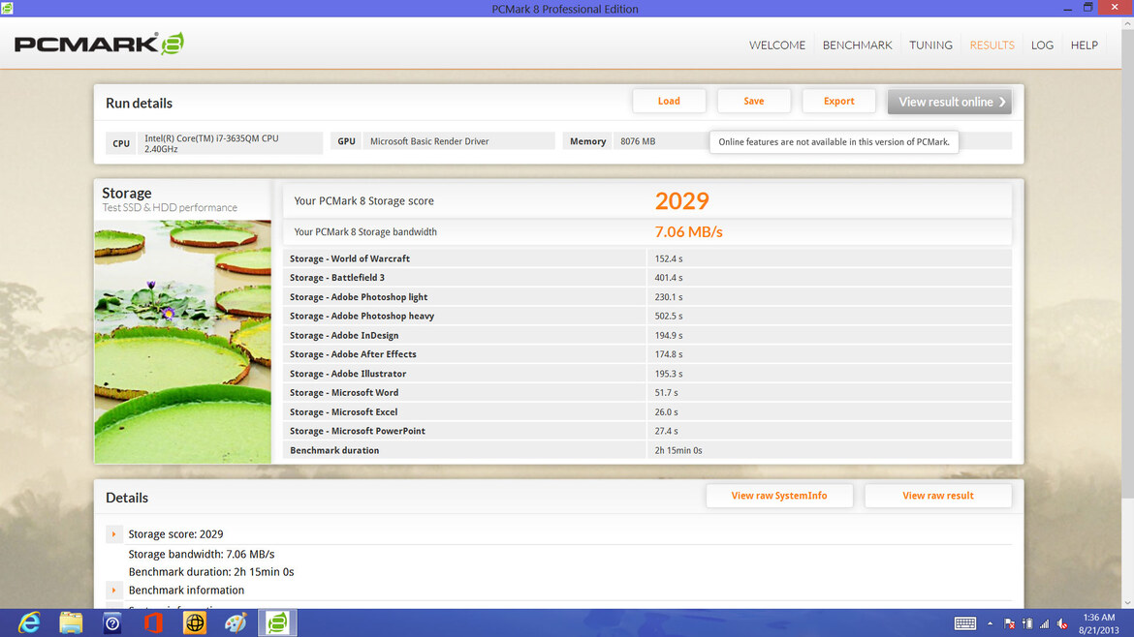Click the 7.06 MB/s bandwidth value
1134x637 pixels.
[x=688, y=231]
